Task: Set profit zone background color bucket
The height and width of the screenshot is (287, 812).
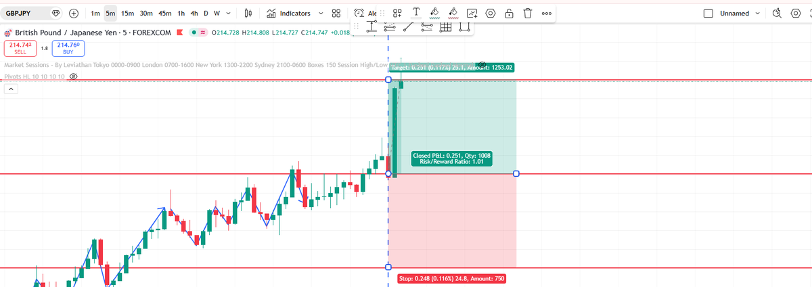Action: point(435,13)
